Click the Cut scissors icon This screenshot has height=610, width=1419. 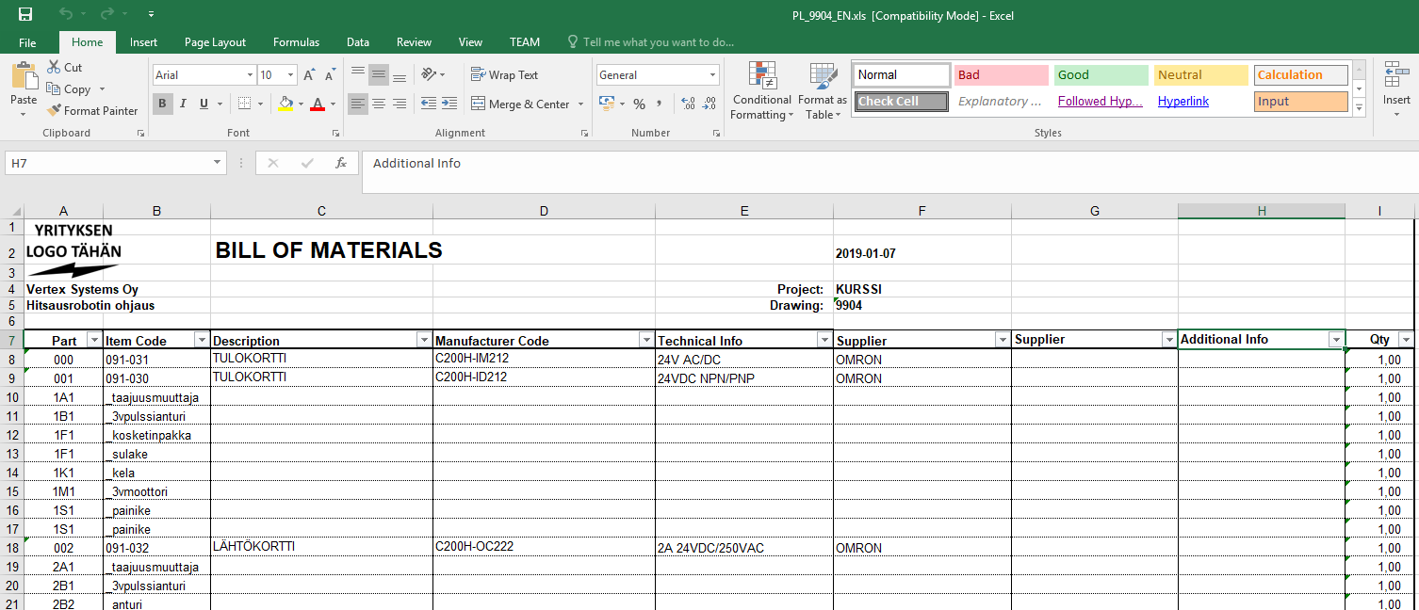(x=55, y=67)
